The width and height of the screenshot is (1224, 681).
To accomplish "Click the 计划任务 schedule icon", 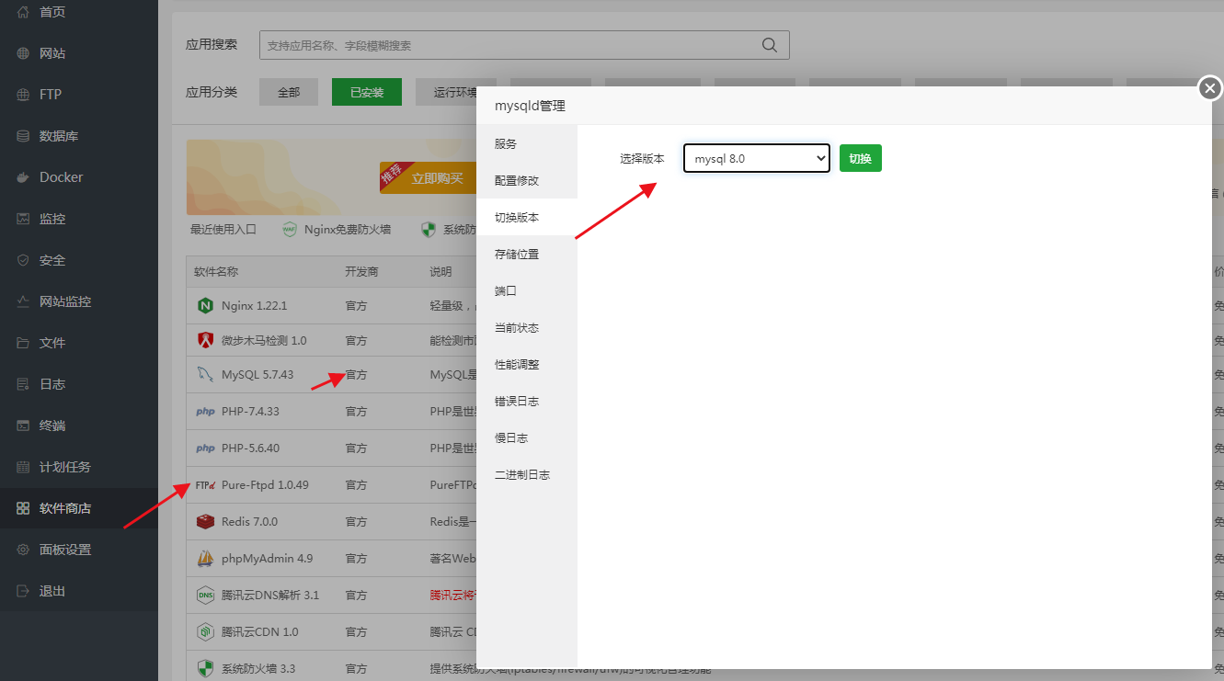I will (23, 467).
